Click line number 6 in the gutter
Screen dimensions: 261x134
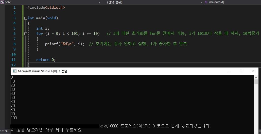(14, 33)
